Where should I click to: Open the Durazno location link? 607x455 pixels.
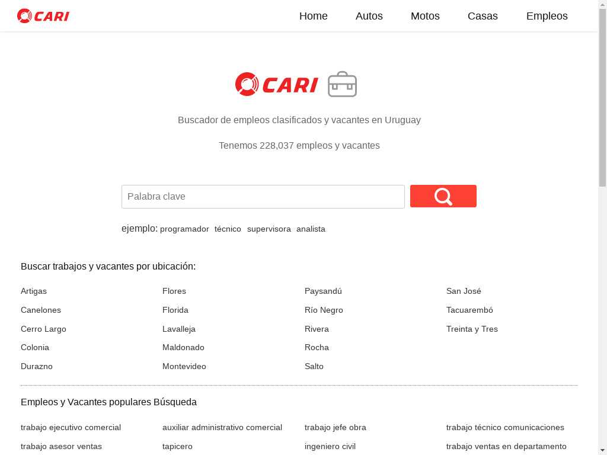tap(36, 366)
